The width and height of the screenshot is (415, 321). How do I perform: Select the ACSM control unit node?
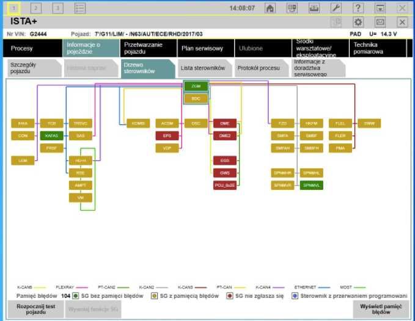click(167, 123)
